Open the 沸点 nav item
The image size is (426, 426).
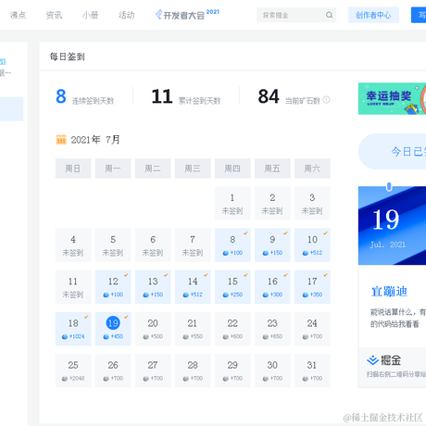tap(18, 15)
